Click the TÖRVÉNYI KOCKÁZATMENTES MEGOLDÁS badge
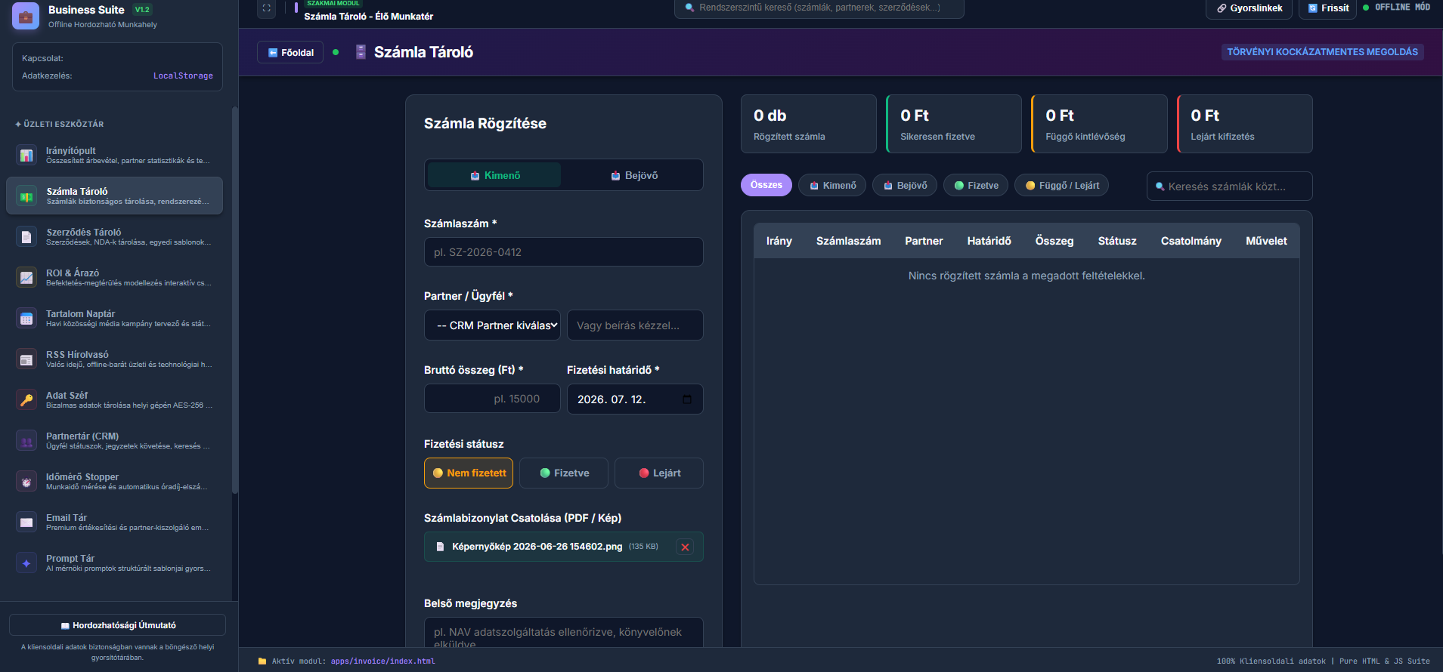Screen dimensions: 1443x672 coord(1323,52)
